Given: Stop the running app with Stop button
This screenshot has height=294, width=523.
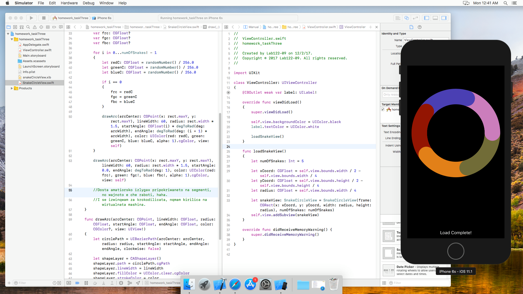Looking at the screenshot, I should [x=44, y=18].
